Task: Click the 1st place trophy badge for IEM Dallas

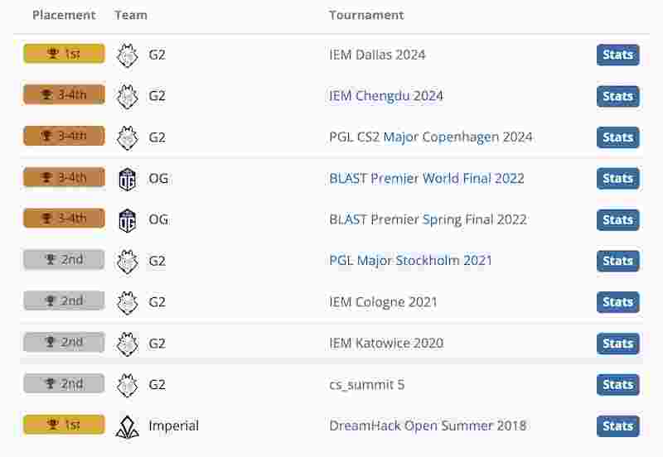Action: tap(64, 54)
